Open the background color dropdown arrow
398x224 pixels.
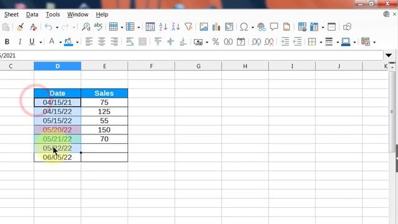[x=77, y=42]
